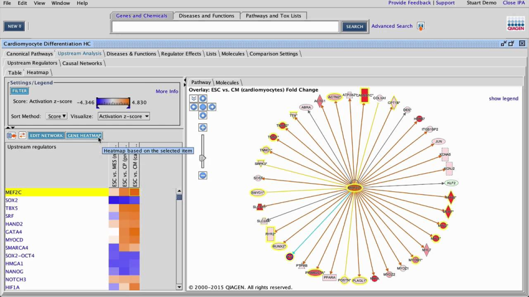Screen dimensions: 529x297
Task: Click the z-score color gradient bar
Action: [113, 102]
